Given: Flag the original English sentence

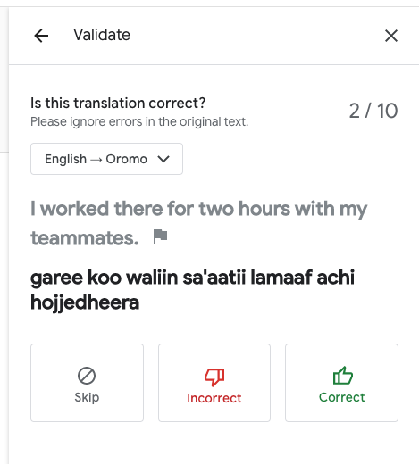Looking at the screenshot, I should (x=160, y=236).
